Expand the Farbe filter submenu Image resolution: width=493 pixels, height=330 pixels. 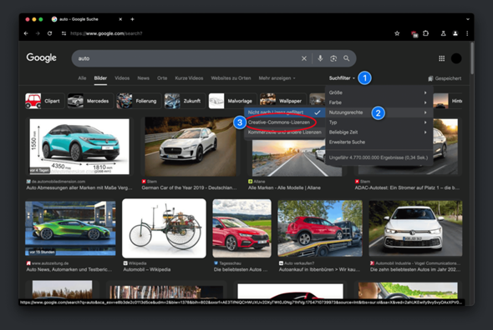click(379, 102)
